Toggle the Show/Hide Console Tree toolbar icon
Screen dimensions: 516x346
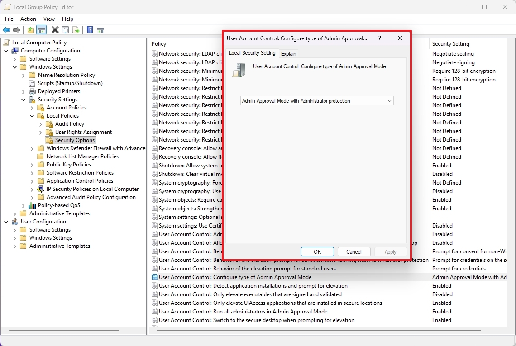point(41,30)
